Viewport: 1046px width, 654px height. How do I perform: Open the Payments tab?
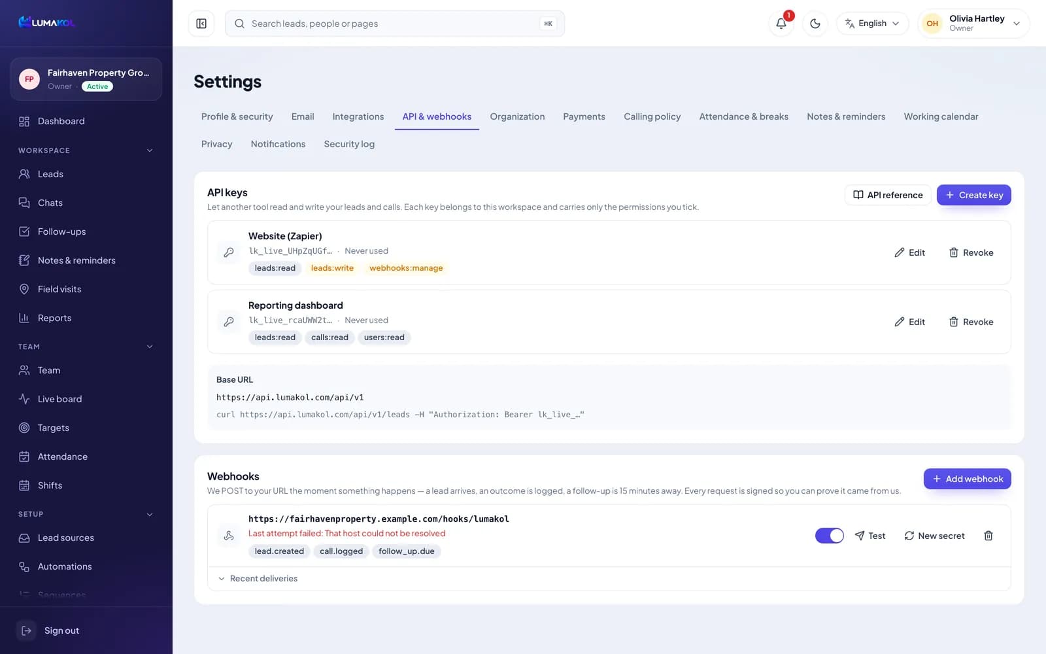click(x=584, y=116)
